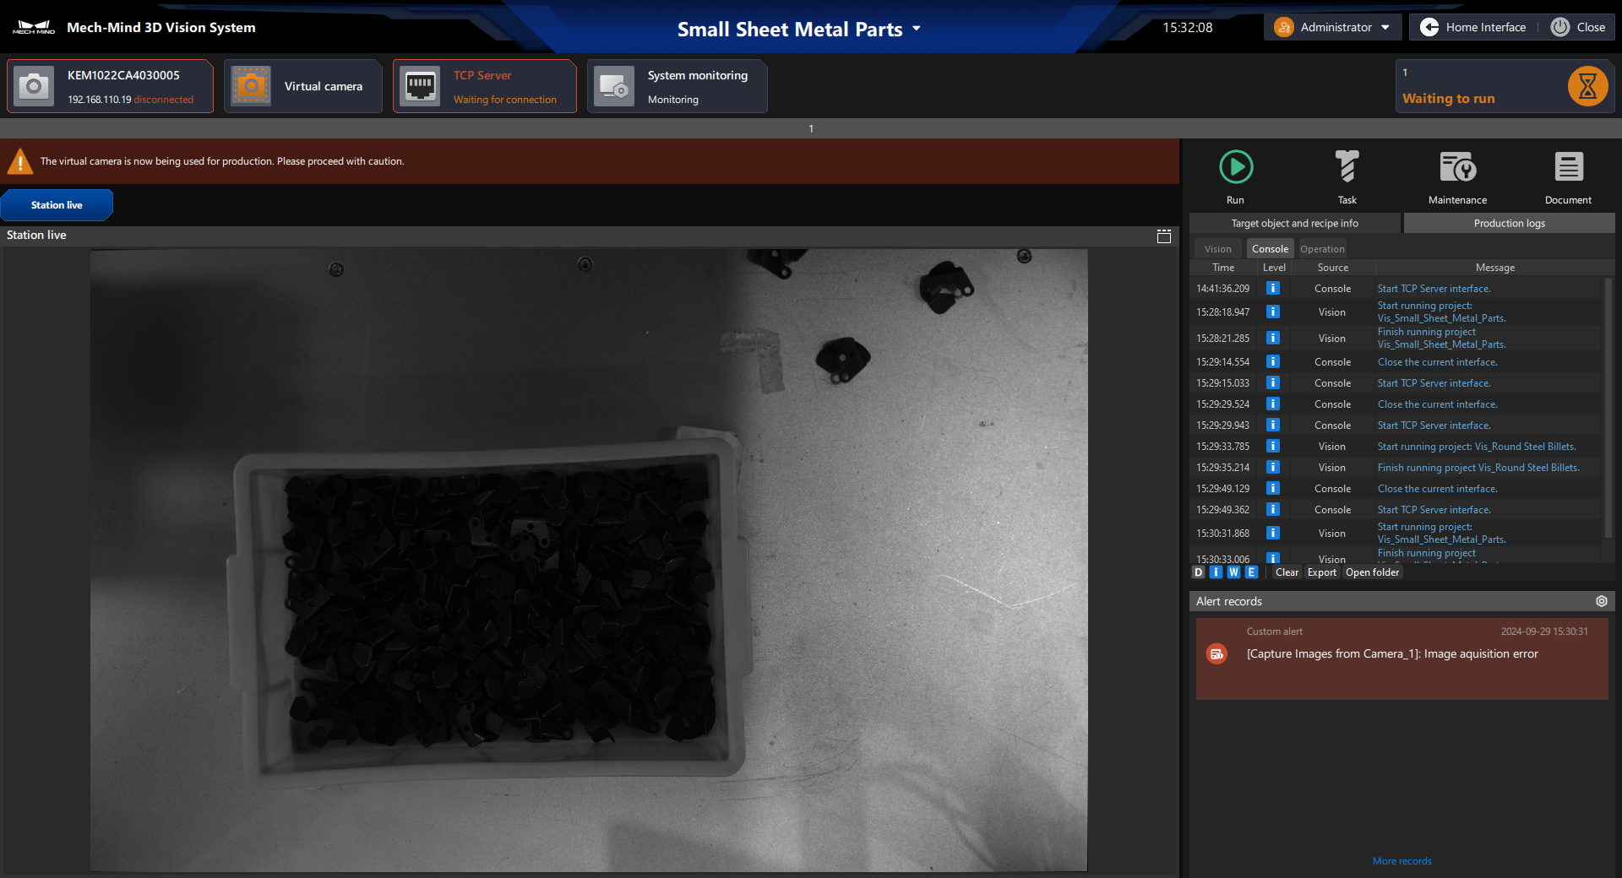Click the Run play icon
Viewport: 1622px width, 878px height.
(1235, 168)
